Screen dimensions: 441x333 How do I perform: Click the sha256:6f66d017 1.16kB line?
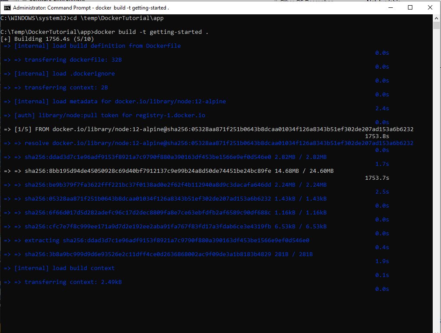tap(165, 213)
